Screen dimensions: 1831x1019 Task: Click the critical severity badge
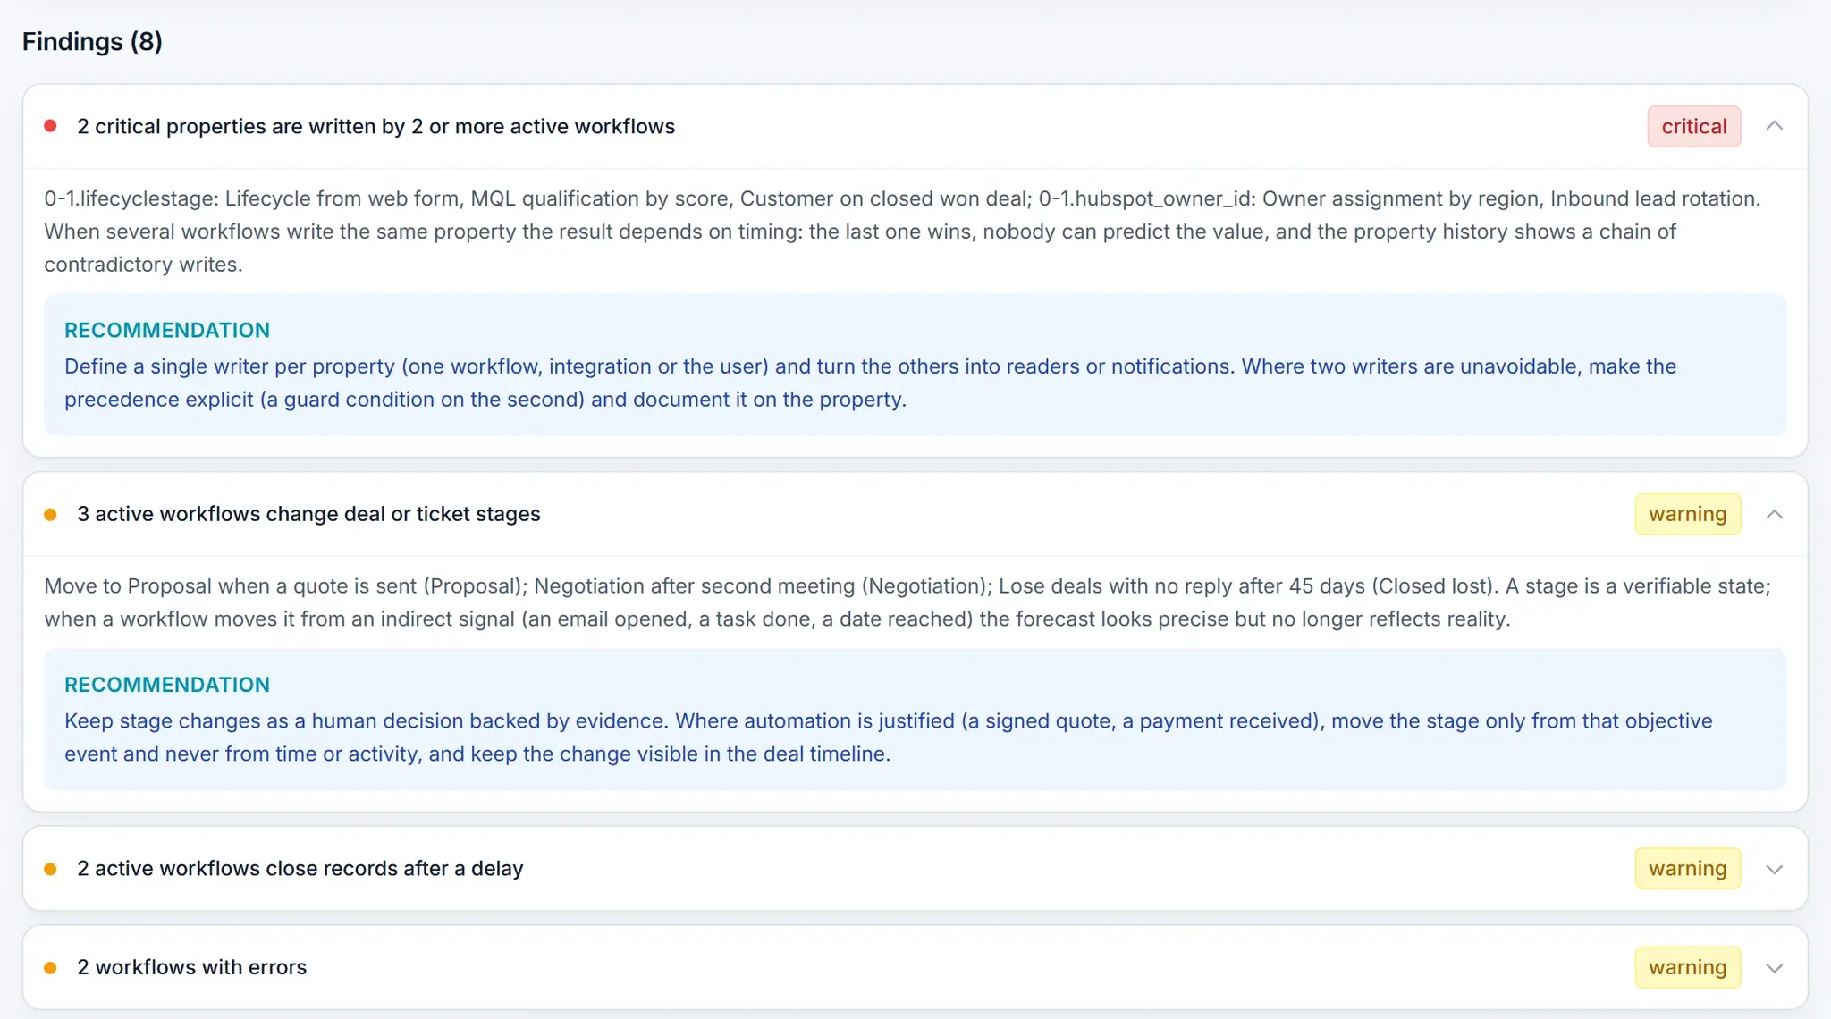(1693, 126)
